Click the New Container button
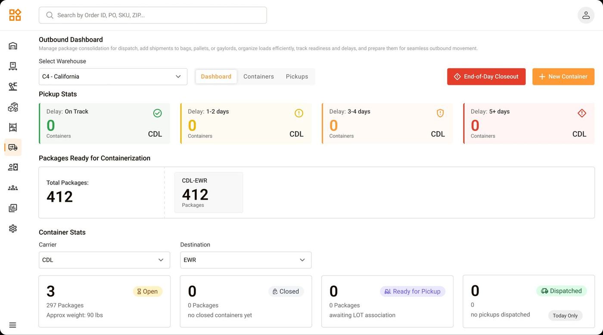 (563, 77)
